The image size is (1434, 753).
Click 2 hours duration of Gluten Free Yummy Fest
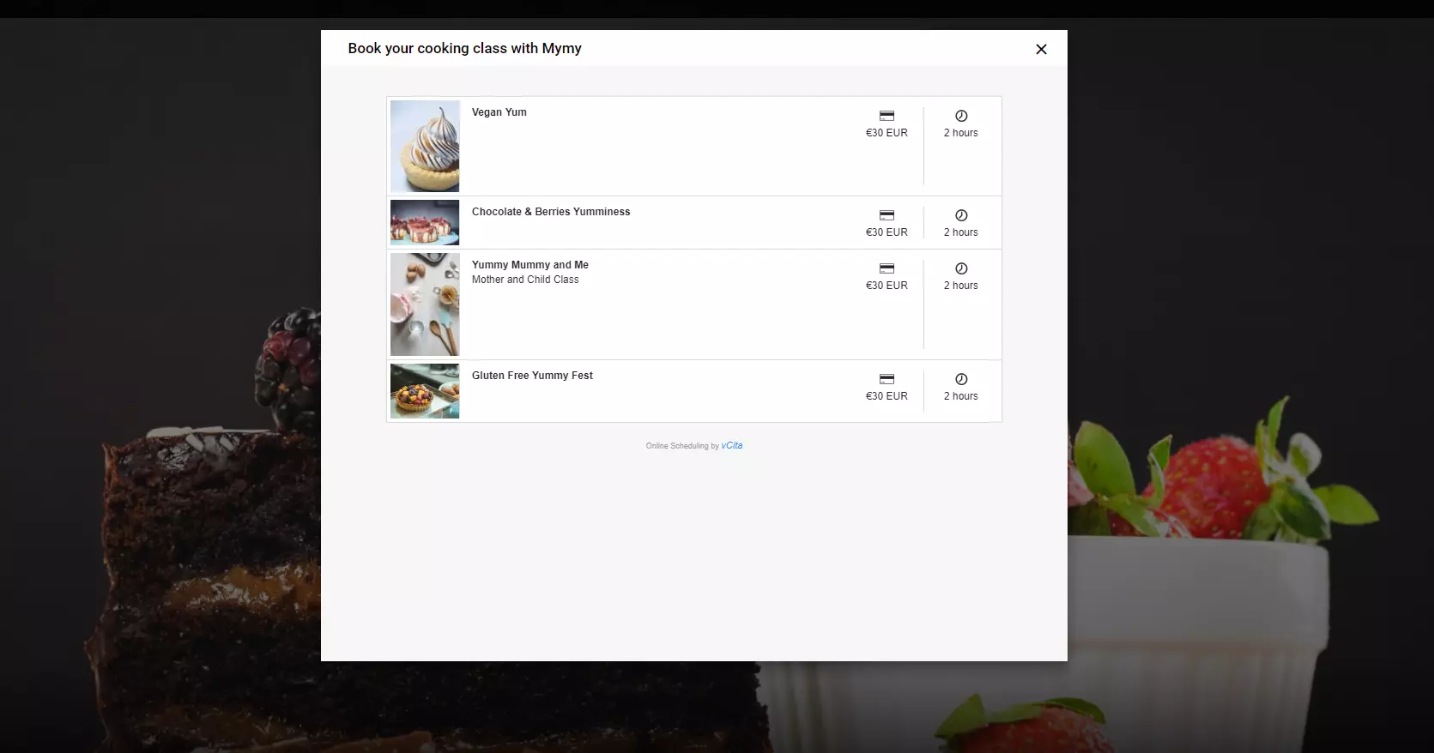coord(961,396)
